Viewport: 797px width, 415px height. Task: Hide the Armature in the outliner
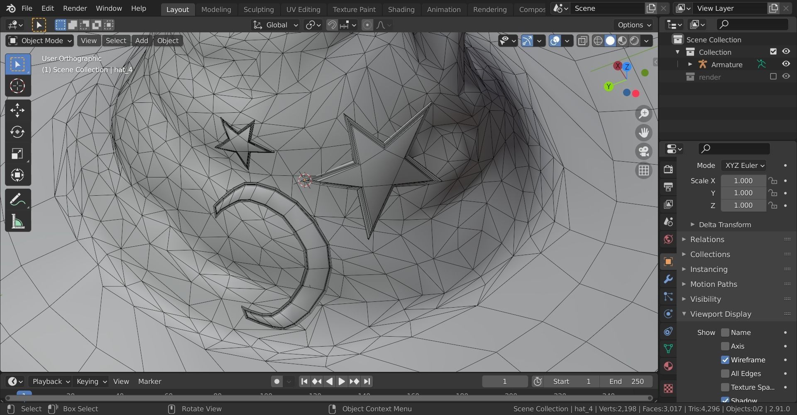786,64
